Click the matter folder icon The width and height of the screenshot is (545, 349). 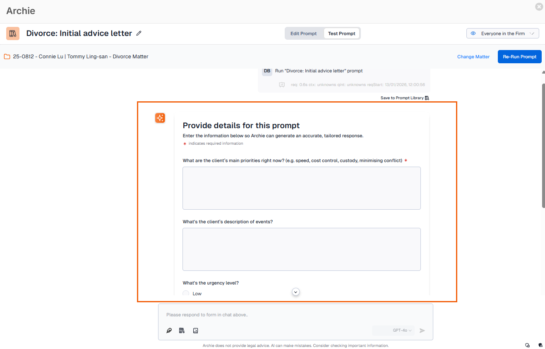point(7,57)
